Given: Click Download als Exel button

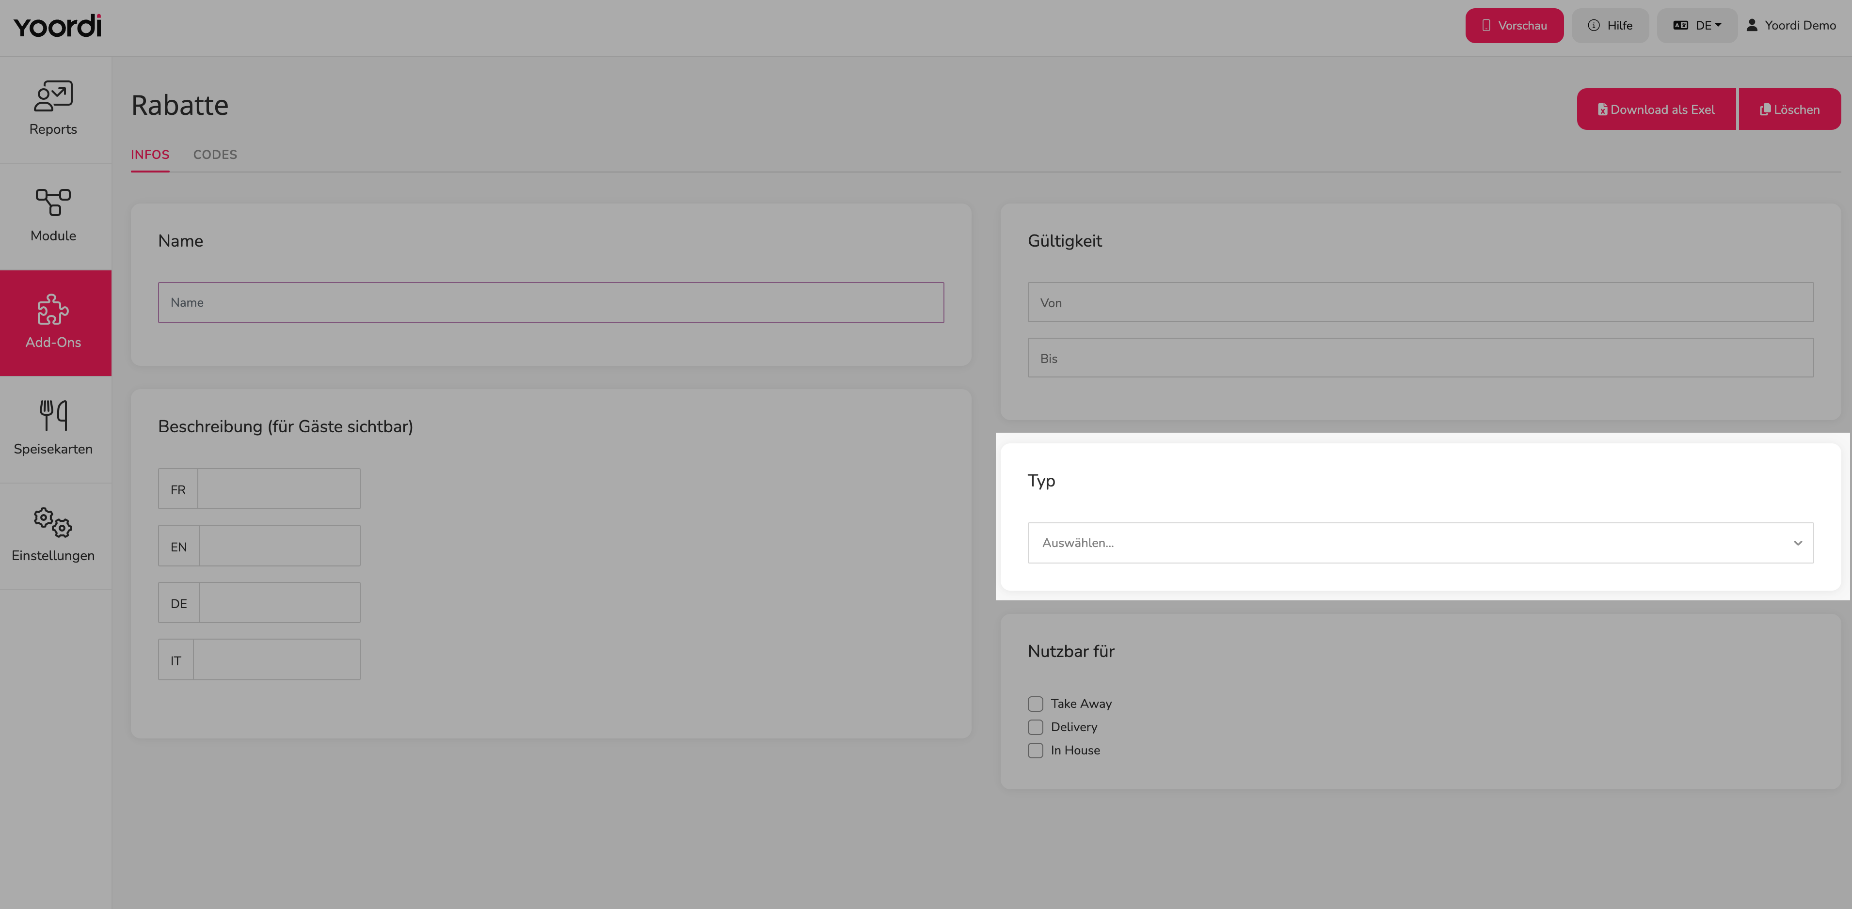Looking at the screenshot, I should click(1656, 109).
